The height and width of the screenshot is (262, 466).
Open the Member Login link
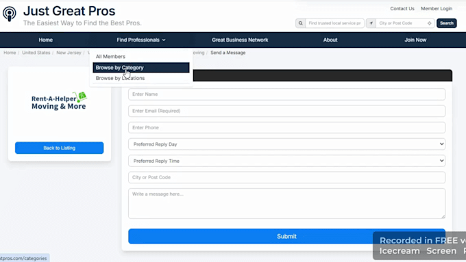point(437,9)
